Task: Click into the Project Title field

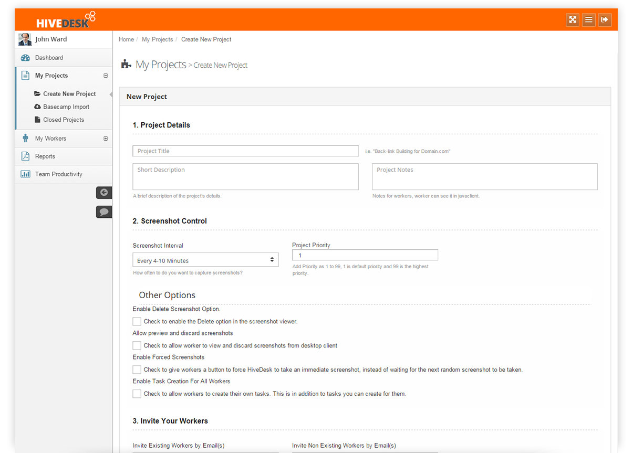Action: tap(245, 151)
